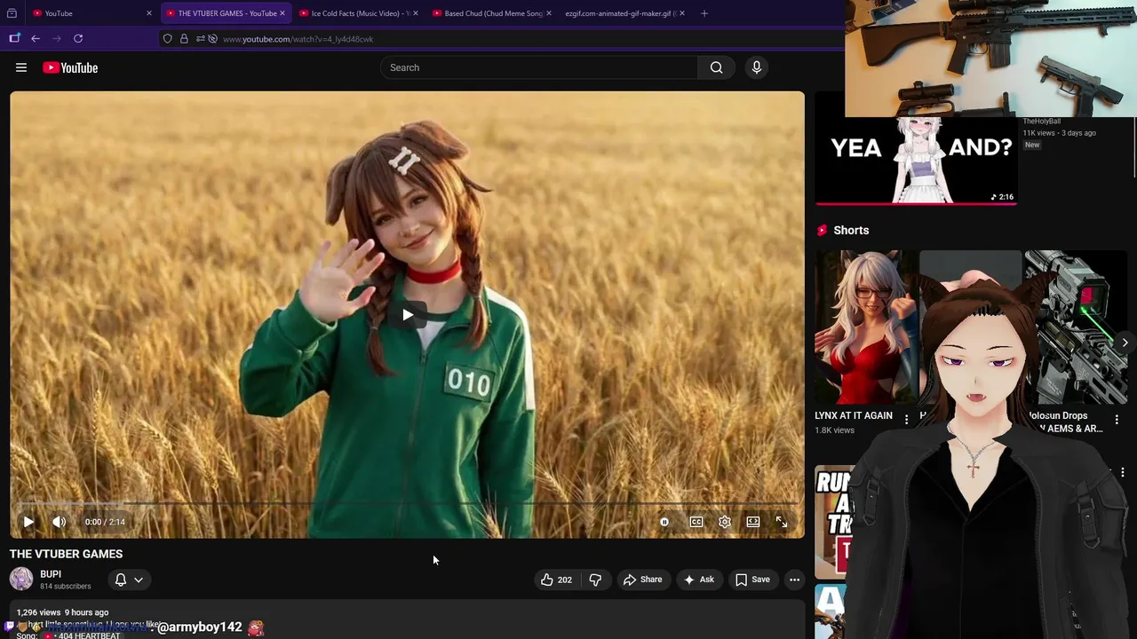1137x639 pixels.
Task: Open the LYNX AT IT AGAIN short thumbnail
Action: 867,327
